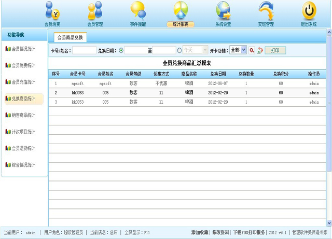332x239 pixels.
Task: Select the 今天 preset radio button
Action: [179, 50]
